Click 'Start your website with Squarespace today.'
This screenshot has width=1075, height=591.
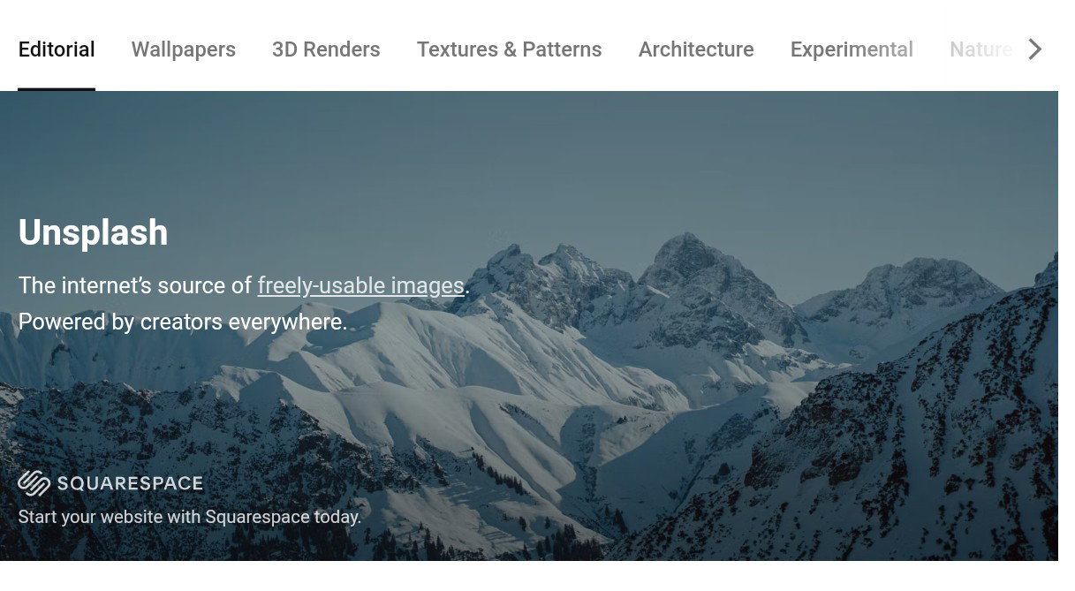pos(190,517)
